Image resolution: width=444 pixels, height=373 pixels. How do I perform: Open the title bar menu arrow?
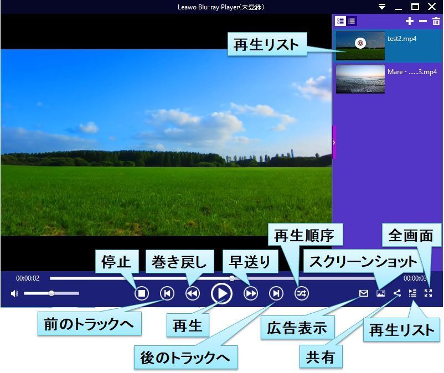coord(382,7)
